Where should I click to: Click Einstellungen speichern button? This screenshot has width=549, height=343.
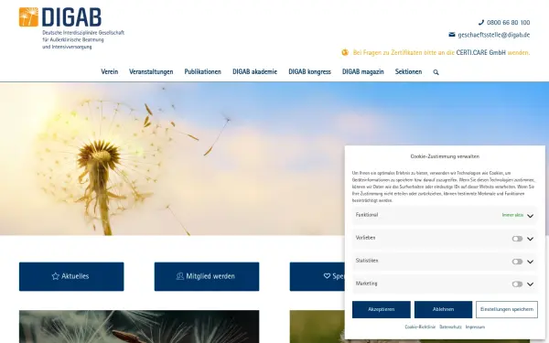click(507, 309)
